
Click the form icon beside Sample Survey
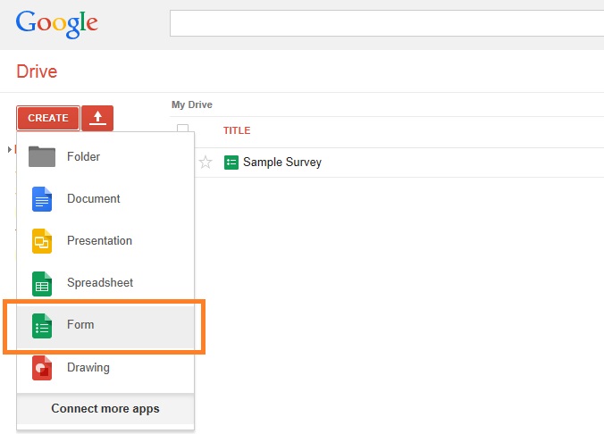[x=231, y=163]
